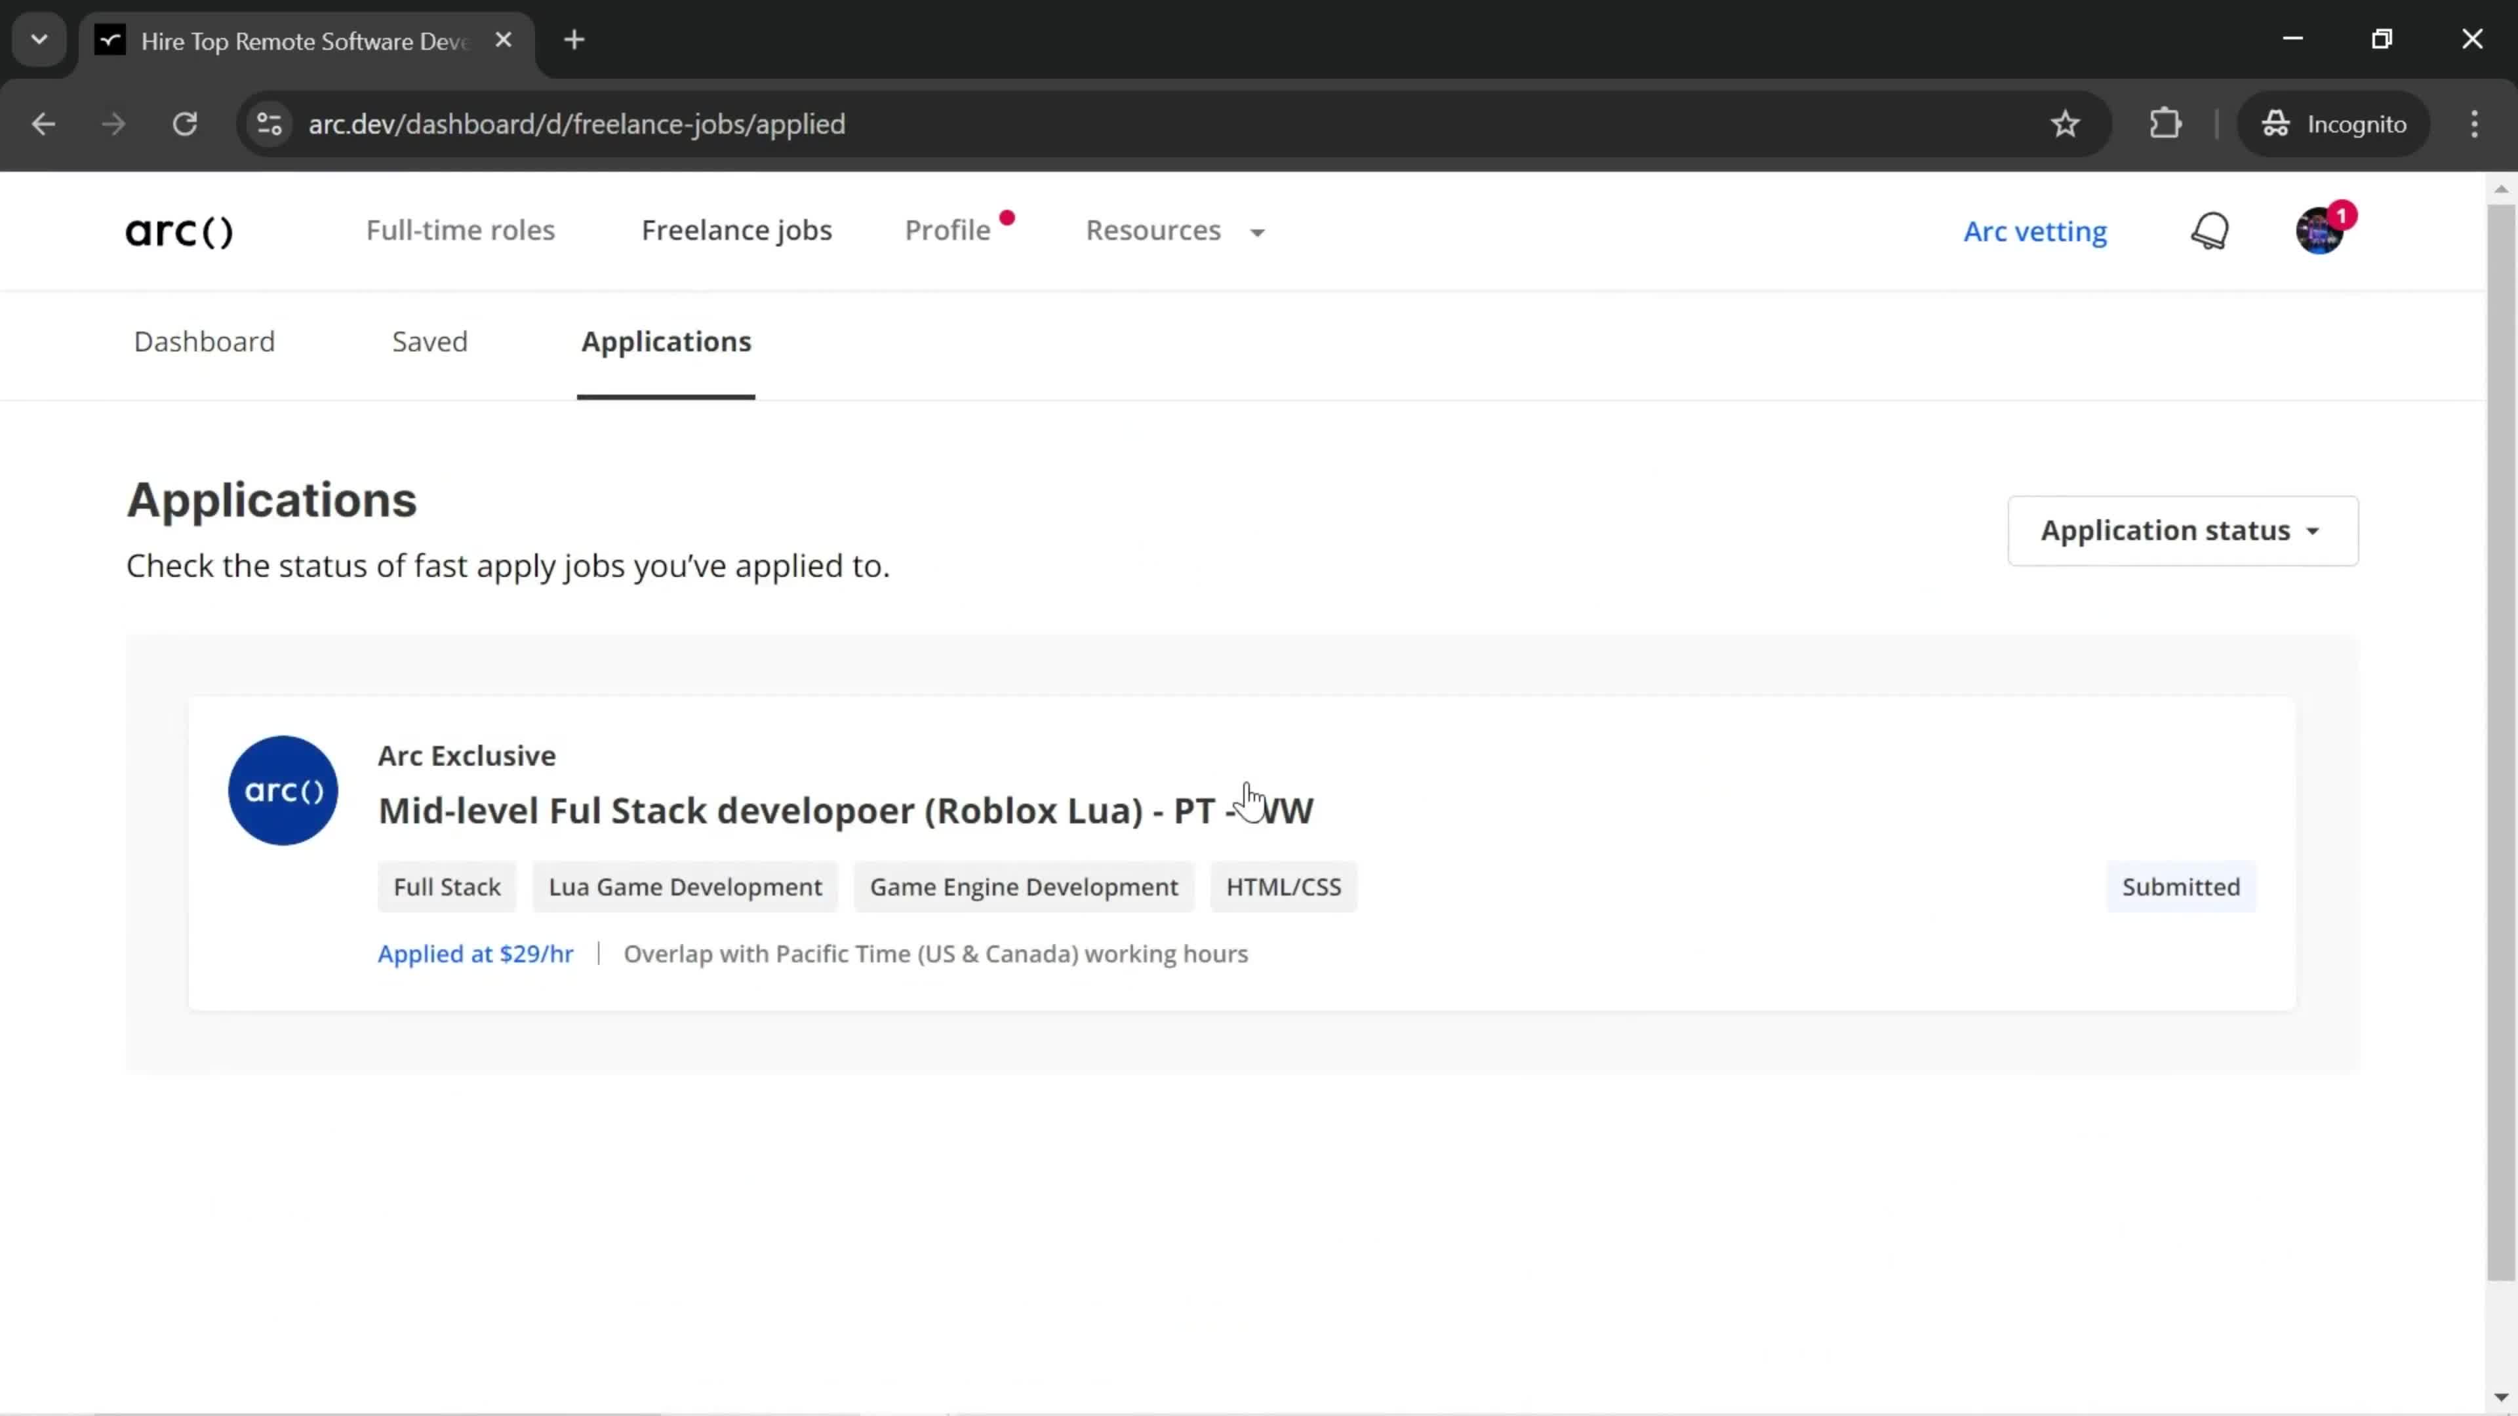Click Applied at $29/hr link
This screenshot has height=1416, width=2518.
click(x=475, y=953)
